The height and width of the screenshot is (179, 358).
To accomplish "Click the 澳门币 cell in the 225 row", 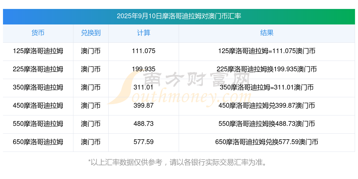I will 91,69.
